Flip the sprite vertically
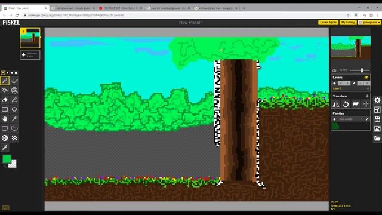Image resolution: width=382 pixels, height=215 pixels. 336,104
